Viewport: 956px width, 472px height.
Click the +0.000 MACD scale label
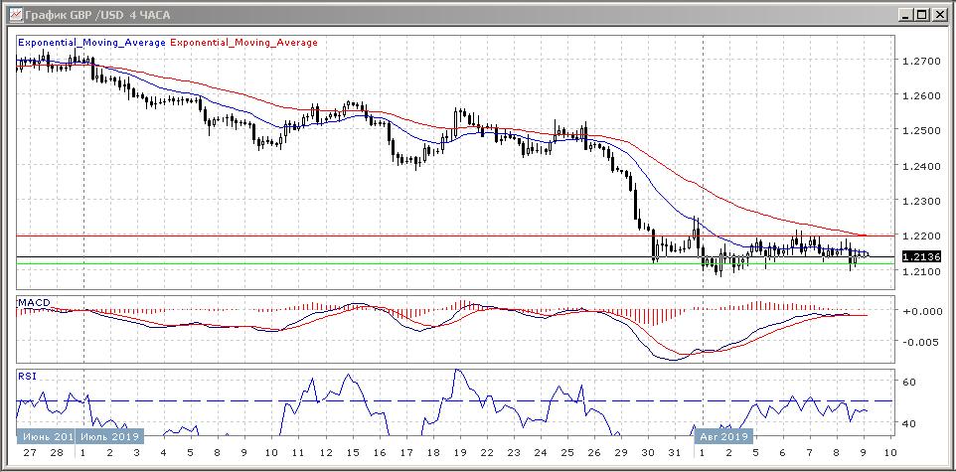tap(919, 311)
